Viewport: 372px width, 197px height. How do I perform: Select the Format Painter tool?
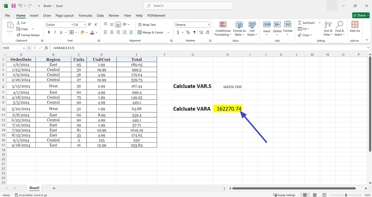[x=28, y=35]
